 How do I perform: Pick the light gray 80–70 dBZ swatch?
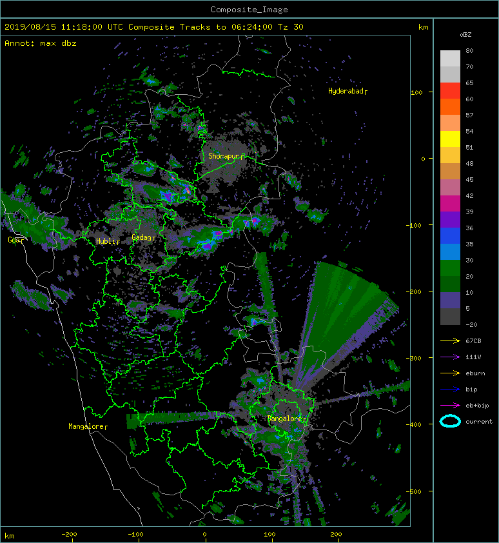pos(450,59)
